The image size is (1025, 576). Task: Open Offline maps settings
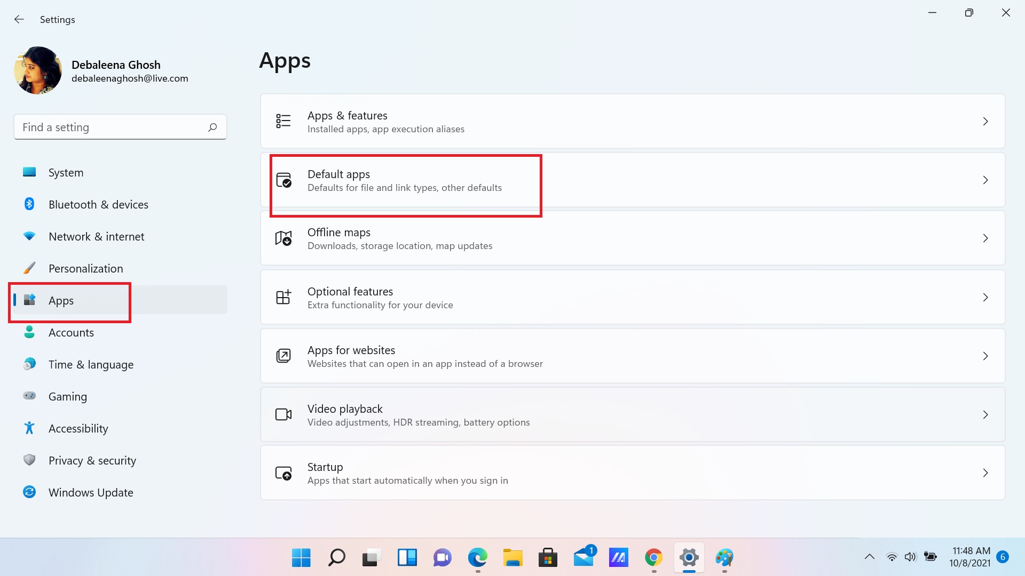pos(633,238)
